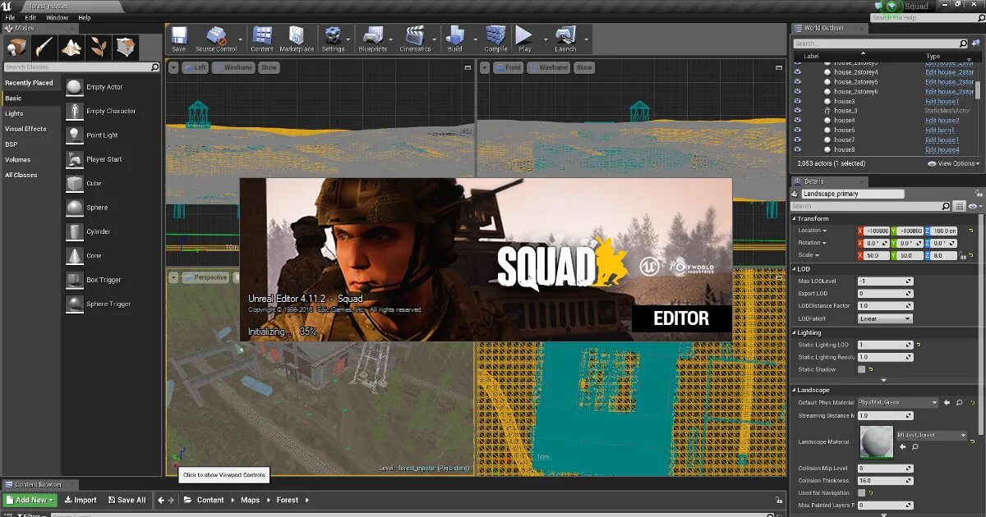The width and height of the screenshot is (986, 517).
Task: Open the File menu
Action: (10, 17)
